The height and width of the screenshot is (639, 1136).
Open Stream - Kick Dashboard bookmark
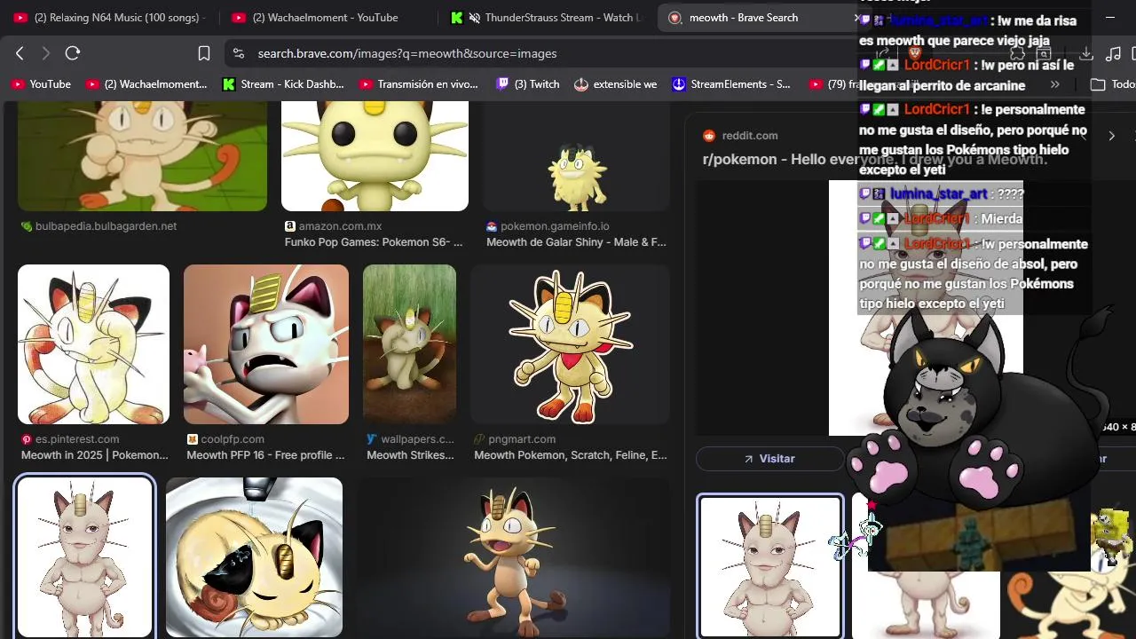click(x=283, y=84)
